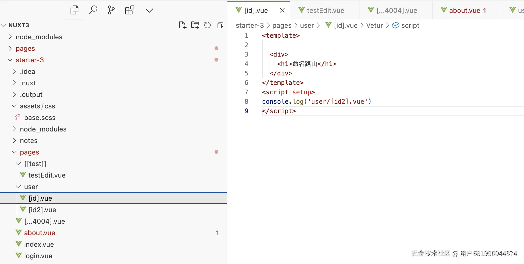The width and height of the screenshot is (524, 264).
Task: Click line number 8 in the gutter
Action: pyautogui.click(x=246, y=101)
